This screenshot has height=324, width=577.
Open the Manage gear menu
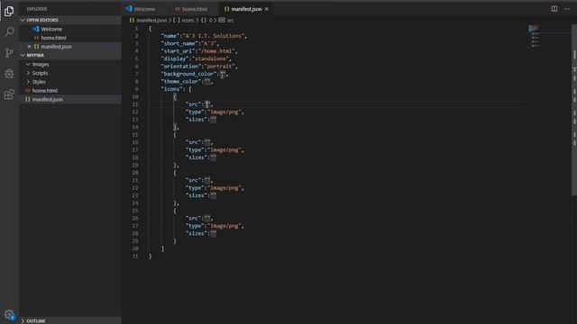[x=9, y=314]
